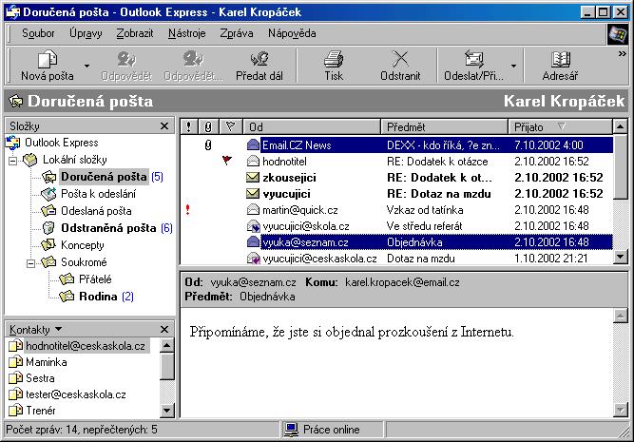The width and height of the screenshot is (634, 442).
Task: Select the hodnotitel message row
Action: coord(396,161)
